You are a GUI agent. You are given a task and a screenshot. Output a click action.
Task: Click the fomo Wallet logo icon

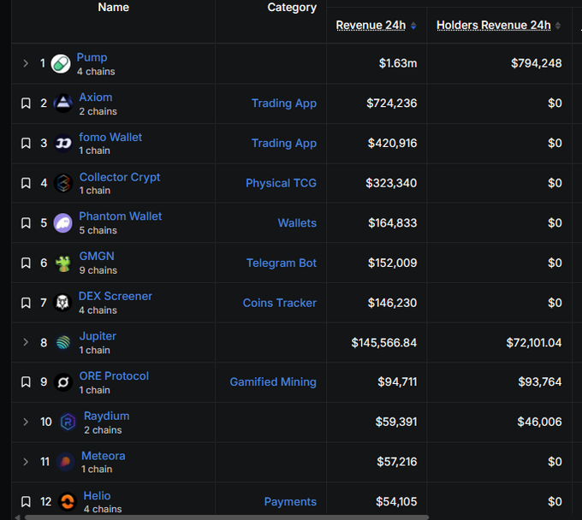[x=63, y=143]
